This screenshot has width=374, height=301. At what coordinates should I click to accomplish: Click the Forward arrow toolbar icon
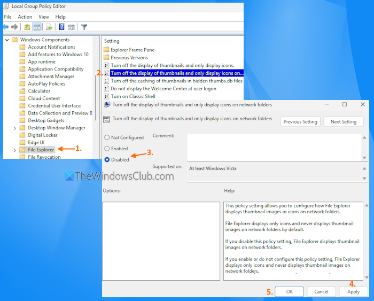[14, 27]
